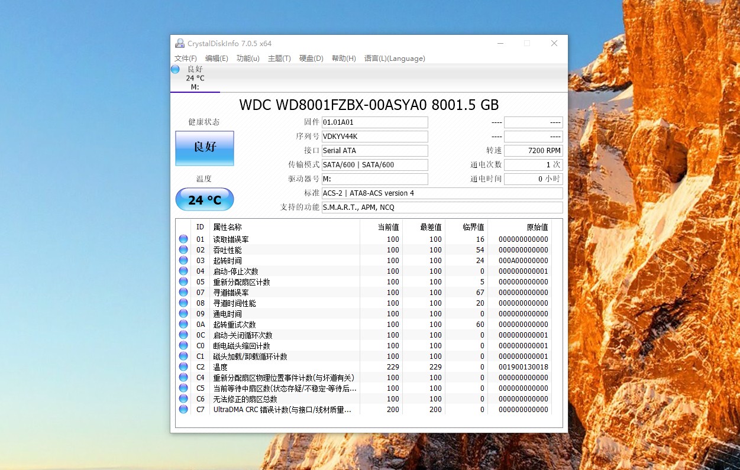740x470 pixels.
Task: Click the status dot beside 起转重试次数
Action: [x=183, y=324]
